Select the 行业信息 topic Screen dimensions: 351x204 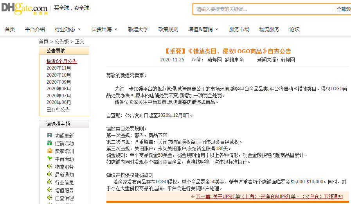pyautogui.click(x=64, y=183)
